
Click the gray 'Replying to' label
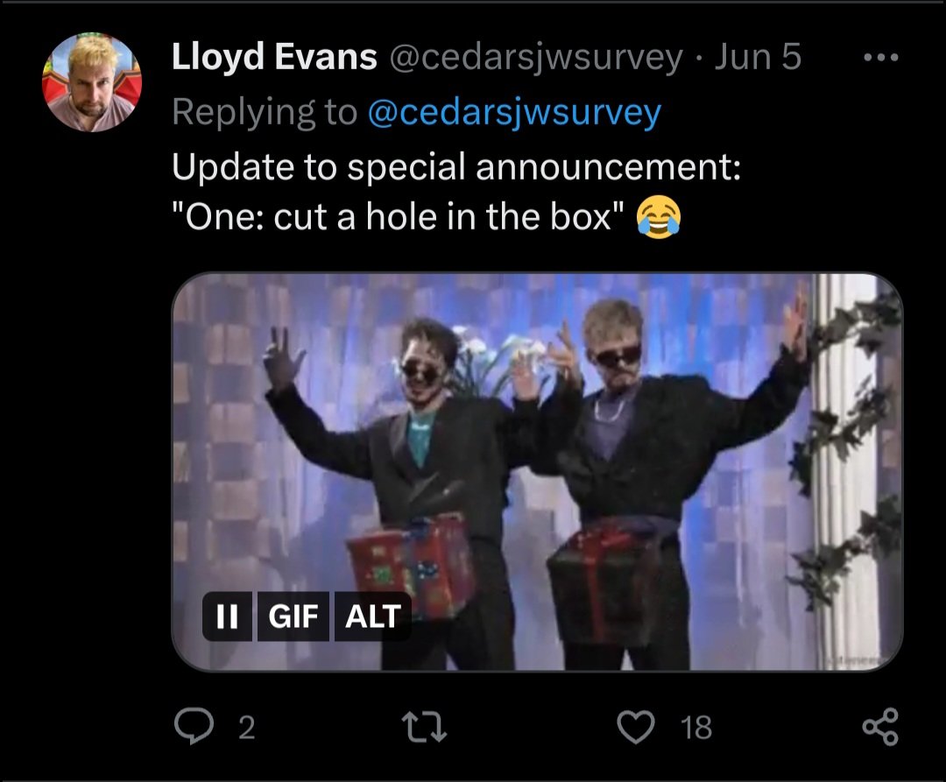coord(265,113)
